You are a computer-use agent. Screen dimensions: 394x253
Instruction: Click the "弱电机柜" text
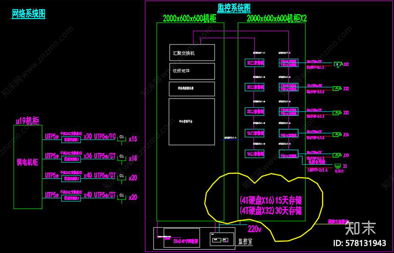[27, 162]
